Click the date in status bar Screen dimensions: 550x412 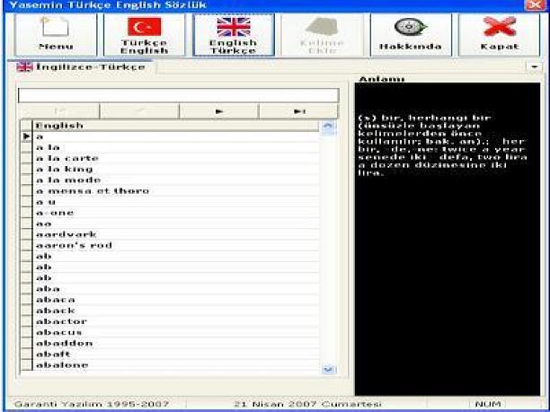[x=307, y=404]
